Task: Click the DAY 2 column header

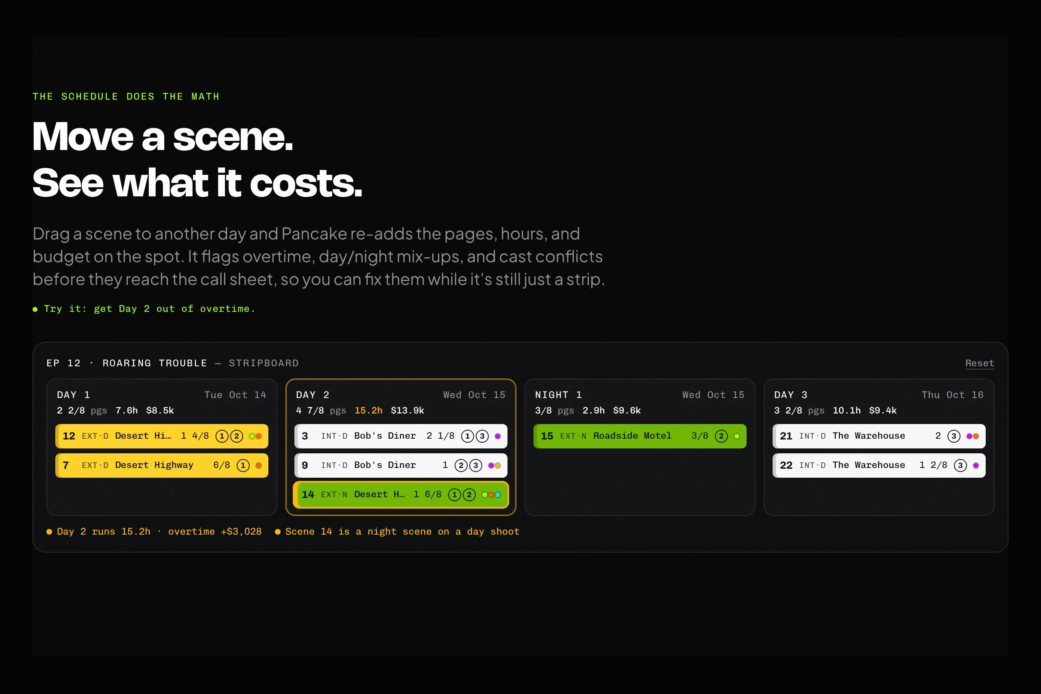Action: (x=312, y=395)
